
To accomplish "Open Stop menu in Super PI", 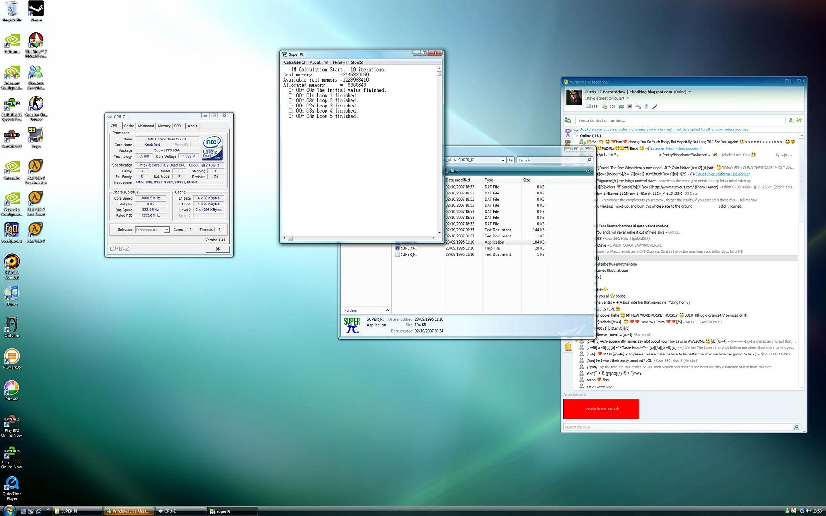I will (x=357, y=62).
